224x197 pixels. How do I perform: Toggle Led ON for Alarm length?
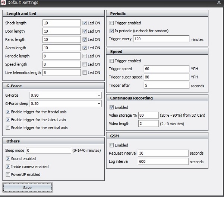(85, 48)
